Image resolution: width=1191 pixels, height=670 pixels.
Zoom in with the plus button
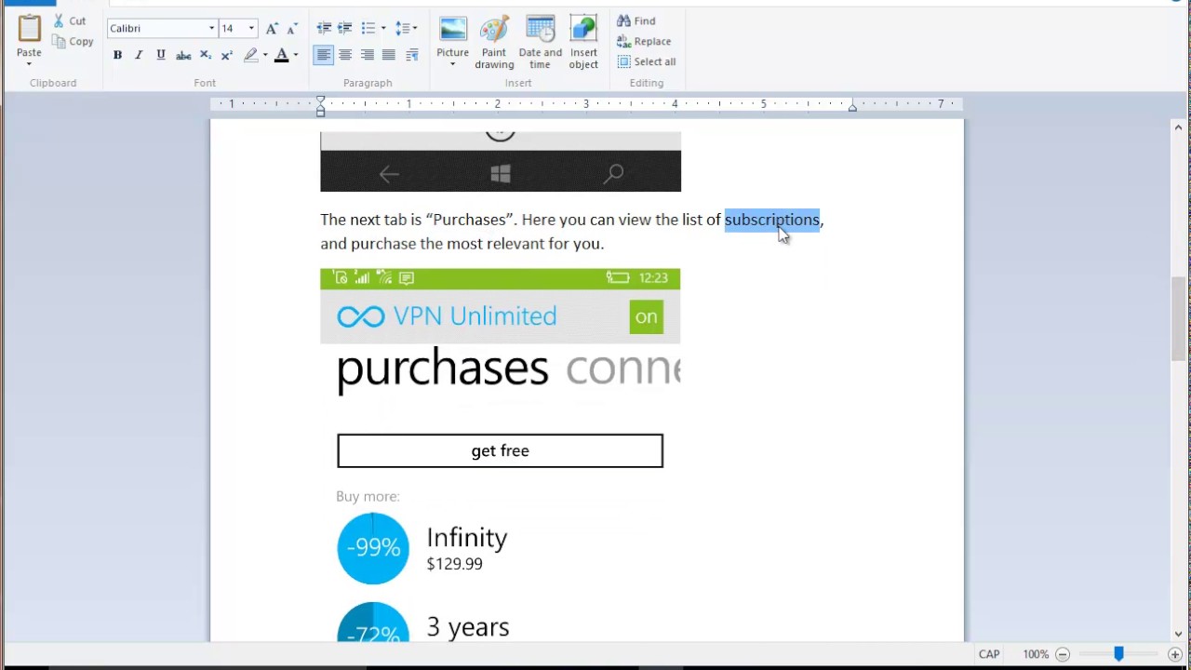pyautogui.click(x=1175, y=654)
